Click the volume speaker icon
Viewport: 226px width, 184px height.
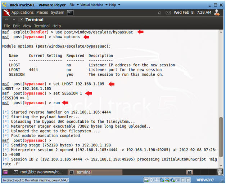coord(159,13)
